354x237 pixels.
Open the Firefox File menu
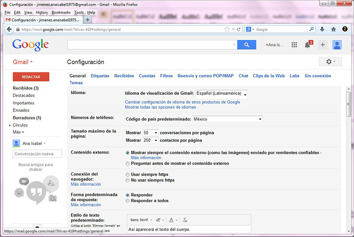7,12
